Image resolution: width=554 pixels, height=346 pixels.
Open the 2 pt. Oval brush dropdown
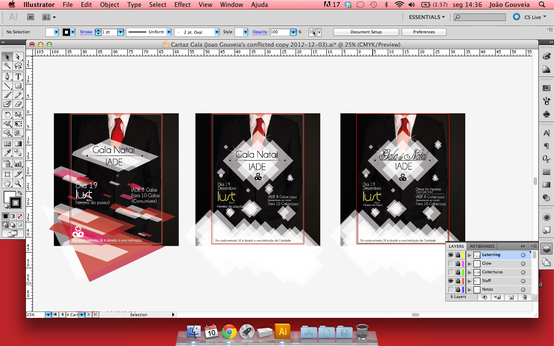pyautogui.click(x=217, y=32)
